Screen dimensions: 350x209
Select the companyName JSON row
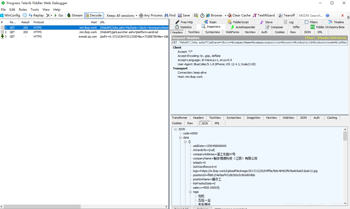point(225,158)
